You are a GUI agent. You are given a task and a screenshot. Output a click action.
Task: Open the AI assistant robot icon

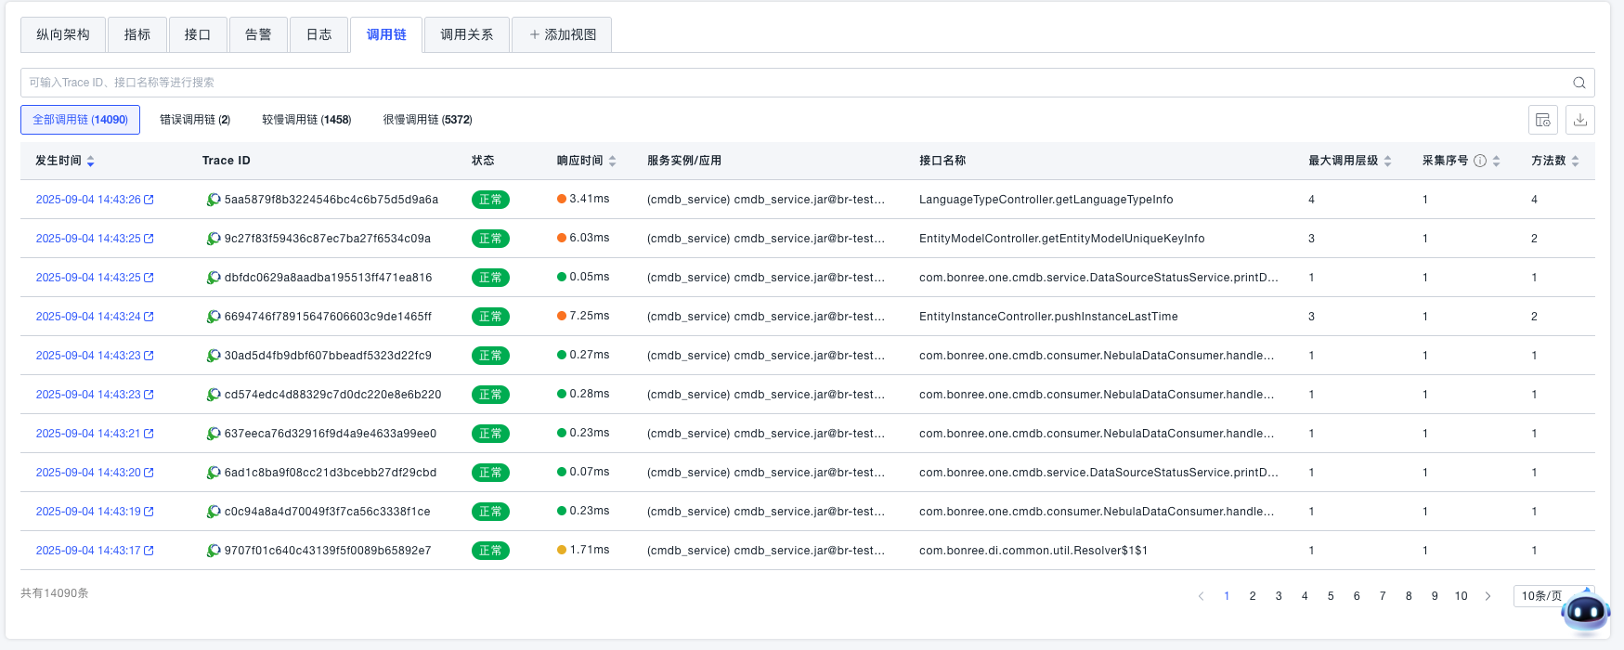(1585, 612)
